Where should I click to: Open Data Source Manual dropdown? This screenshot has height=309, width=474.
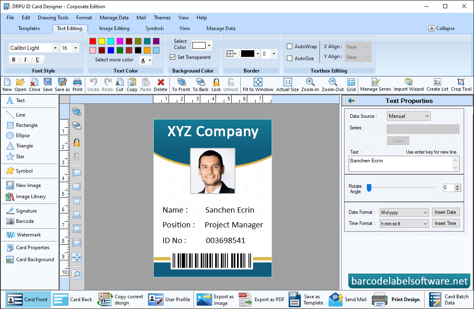[409, 116]
